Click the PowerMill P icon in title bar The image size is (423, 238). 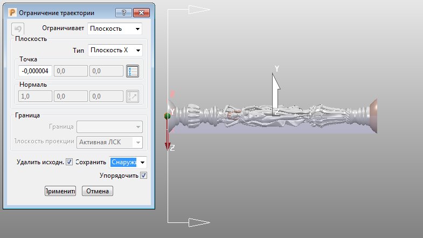point(12,12)
